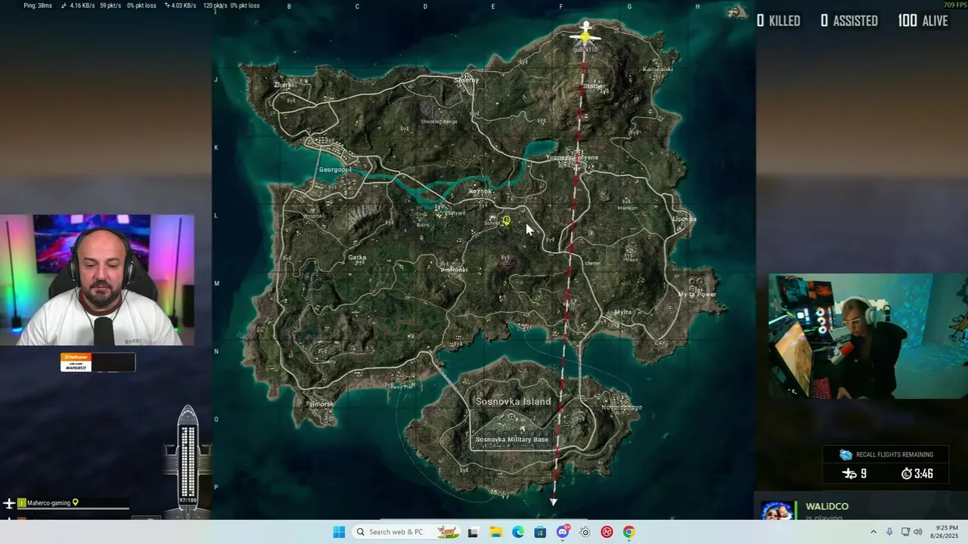Click the stopwatch icon next to 3:46

tap(906, 474)
